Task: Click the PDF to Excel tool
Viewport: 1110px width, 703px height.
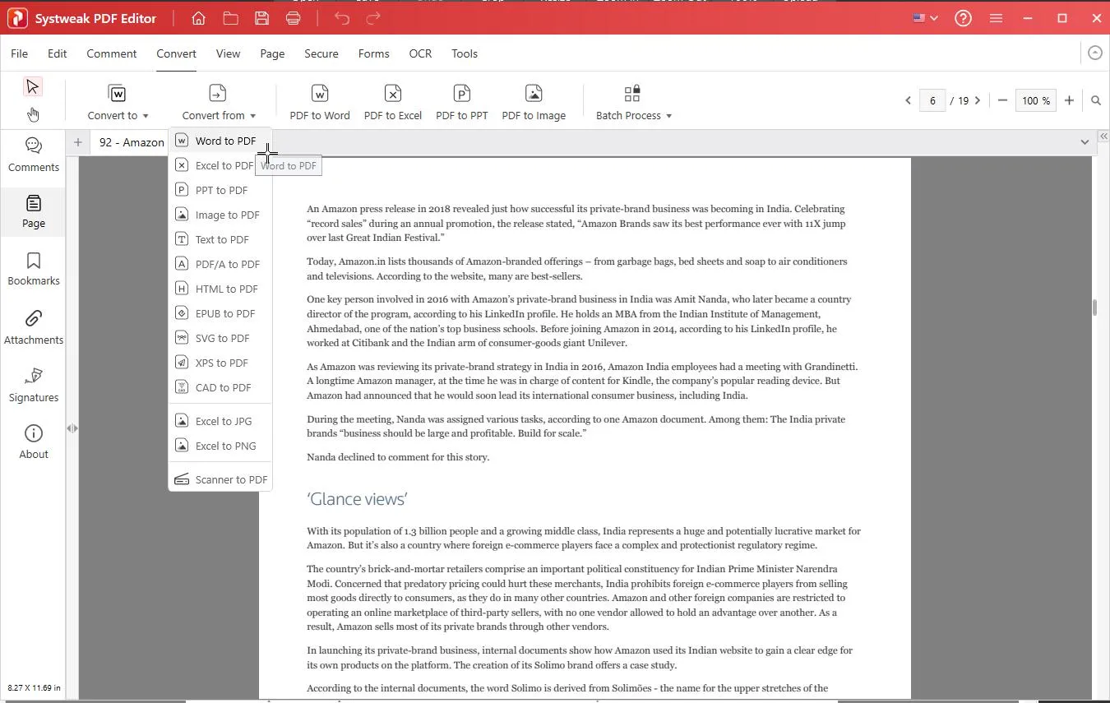Action: tap(392, 102)
